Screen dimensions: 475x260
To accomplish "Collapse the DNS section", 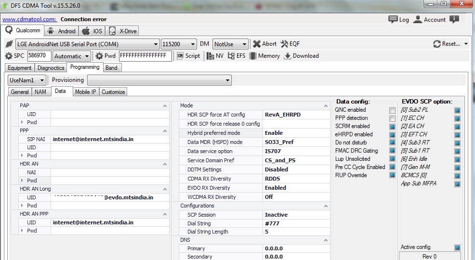I will pos(326,240).
